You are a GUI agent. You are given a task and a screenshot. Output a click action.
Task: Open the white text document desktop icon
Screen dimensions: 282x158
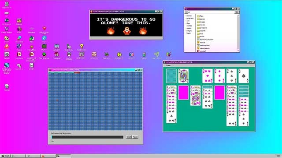(32, 65)
